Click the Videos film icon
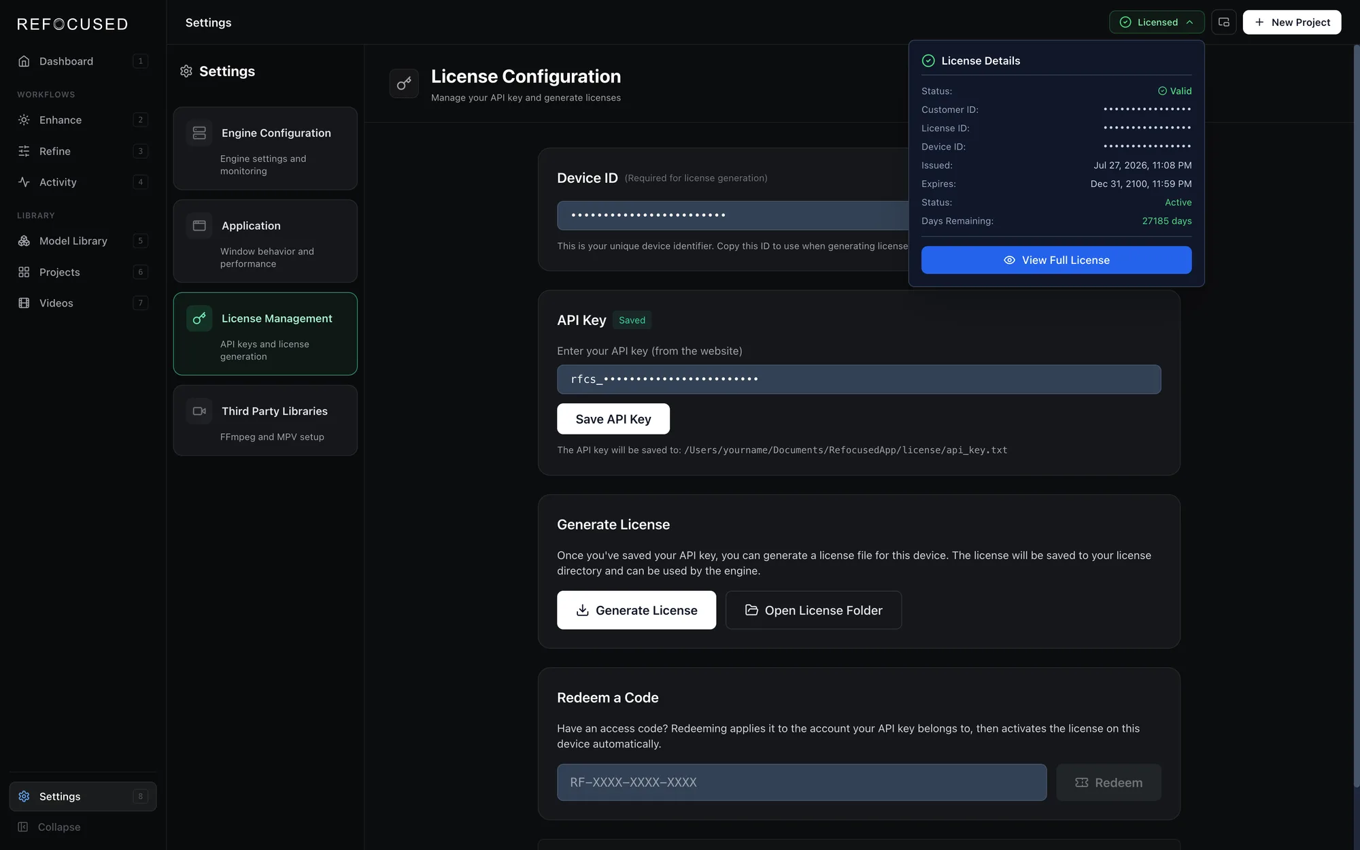Viewport: 1360px width, 850px height. pos(24,303)
